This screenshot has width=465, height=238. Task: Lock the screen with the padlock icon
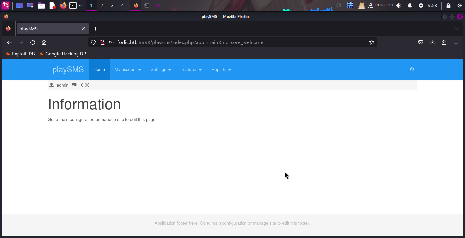pyautogui.click(x=448, y=6)
